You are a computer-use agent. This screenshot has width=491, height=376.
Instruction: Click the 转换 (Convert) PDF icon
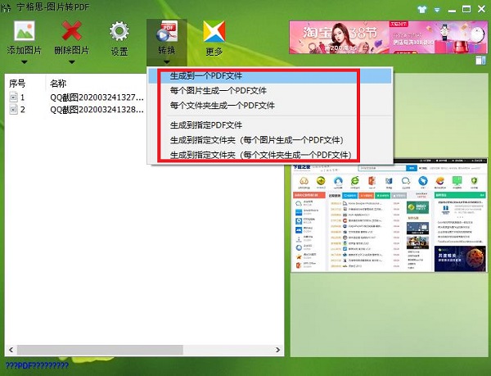(166, 31)
